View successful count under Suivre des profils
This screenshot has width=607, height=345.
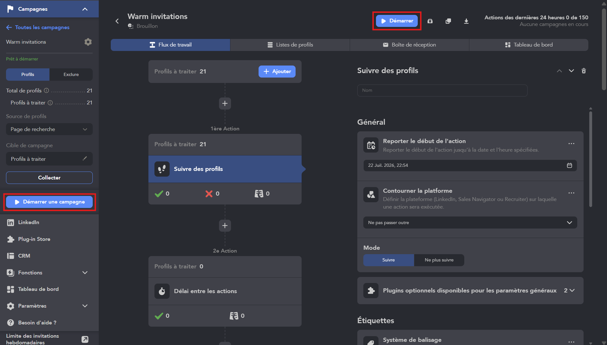point(162,194)
